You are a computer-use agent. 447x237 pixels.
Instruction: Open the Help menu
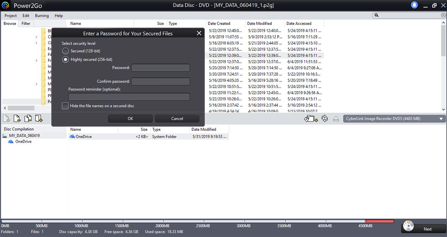point(59,16)
